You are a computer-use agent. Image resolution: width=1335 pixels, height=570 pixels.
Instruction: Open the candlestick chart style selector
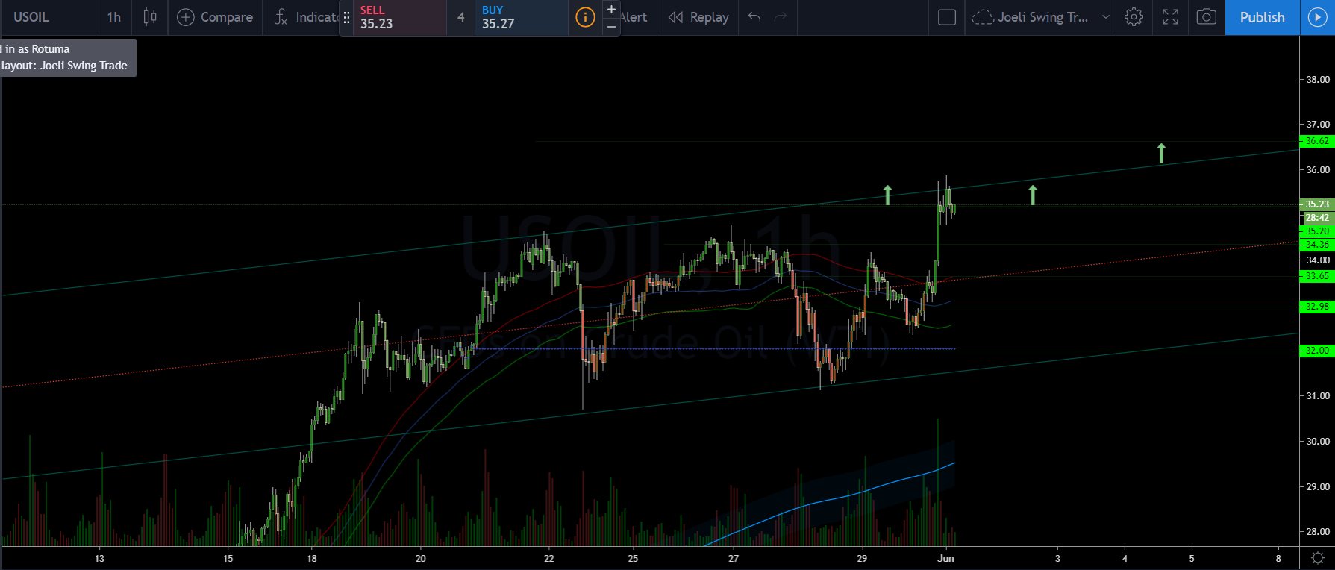pos(150,17)
